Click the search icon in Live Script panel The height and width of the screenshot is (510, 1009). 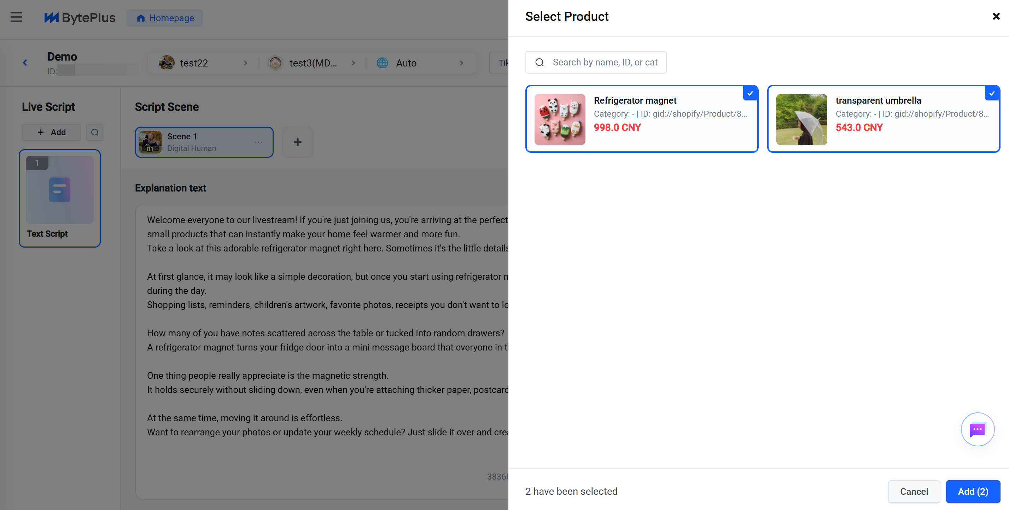pos(94,132)
